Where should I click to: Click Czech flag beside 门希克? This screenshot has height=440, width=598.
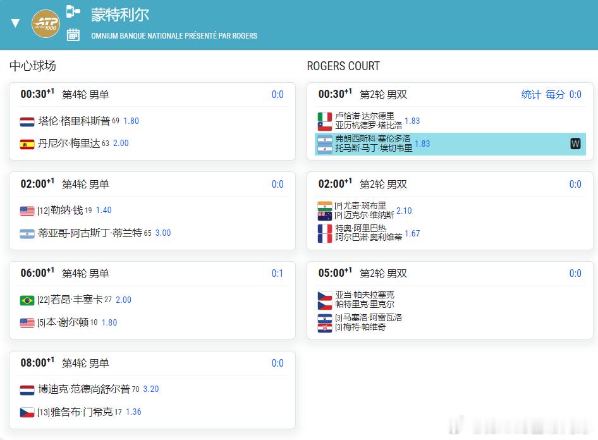[27, 413]
